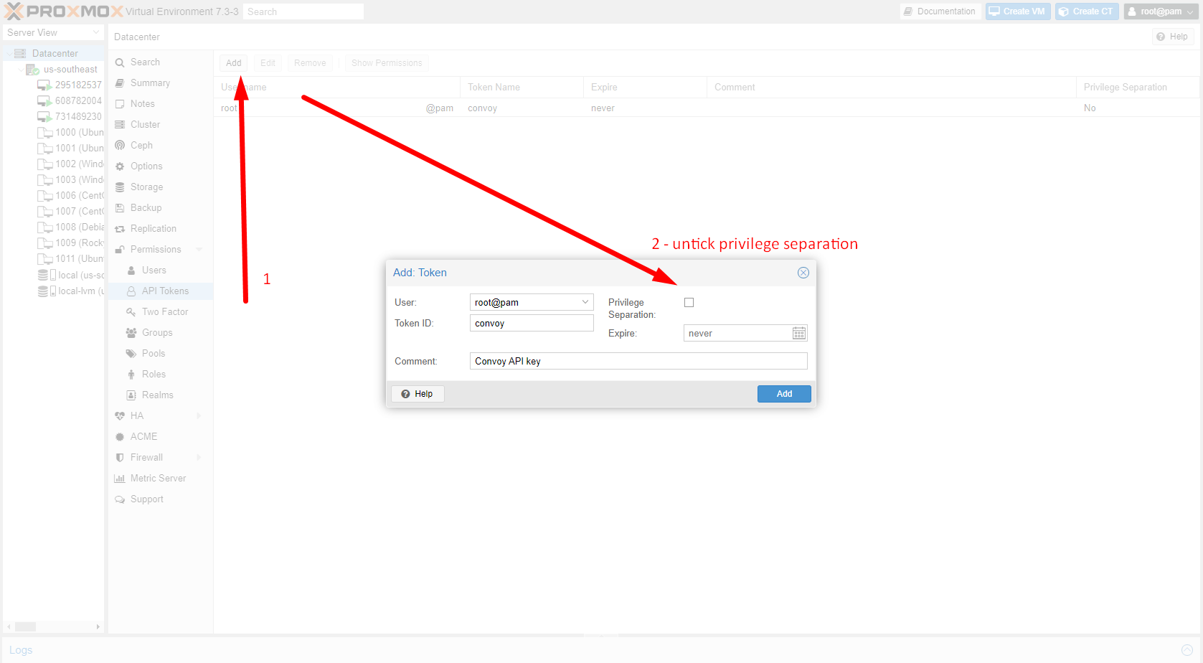Open the ACME configuration
The height and width of the screenshot is (663, 1203).
[x=143, y=436]
